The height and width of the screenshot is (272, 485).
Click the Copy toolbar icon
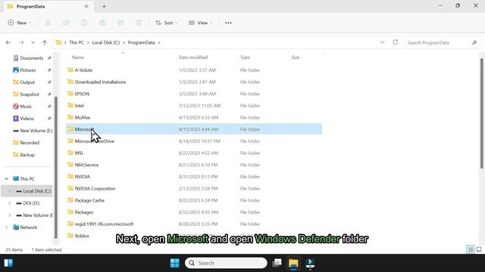coord(66,23)
